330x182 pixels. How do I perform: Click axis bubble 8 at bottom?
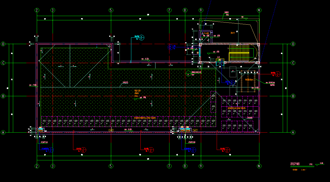click(185, 166)
